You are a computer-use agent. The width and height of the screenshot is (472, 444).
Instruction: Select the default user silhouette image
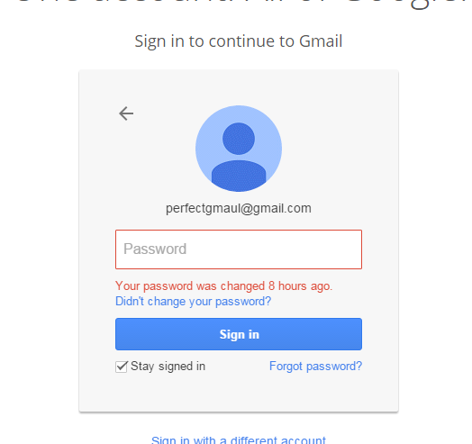(239, 149)
